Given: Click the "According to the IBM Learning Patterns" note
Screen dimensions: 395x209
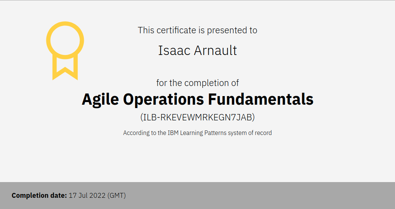Looking at the screenshot, I should [x=197, y=133].
